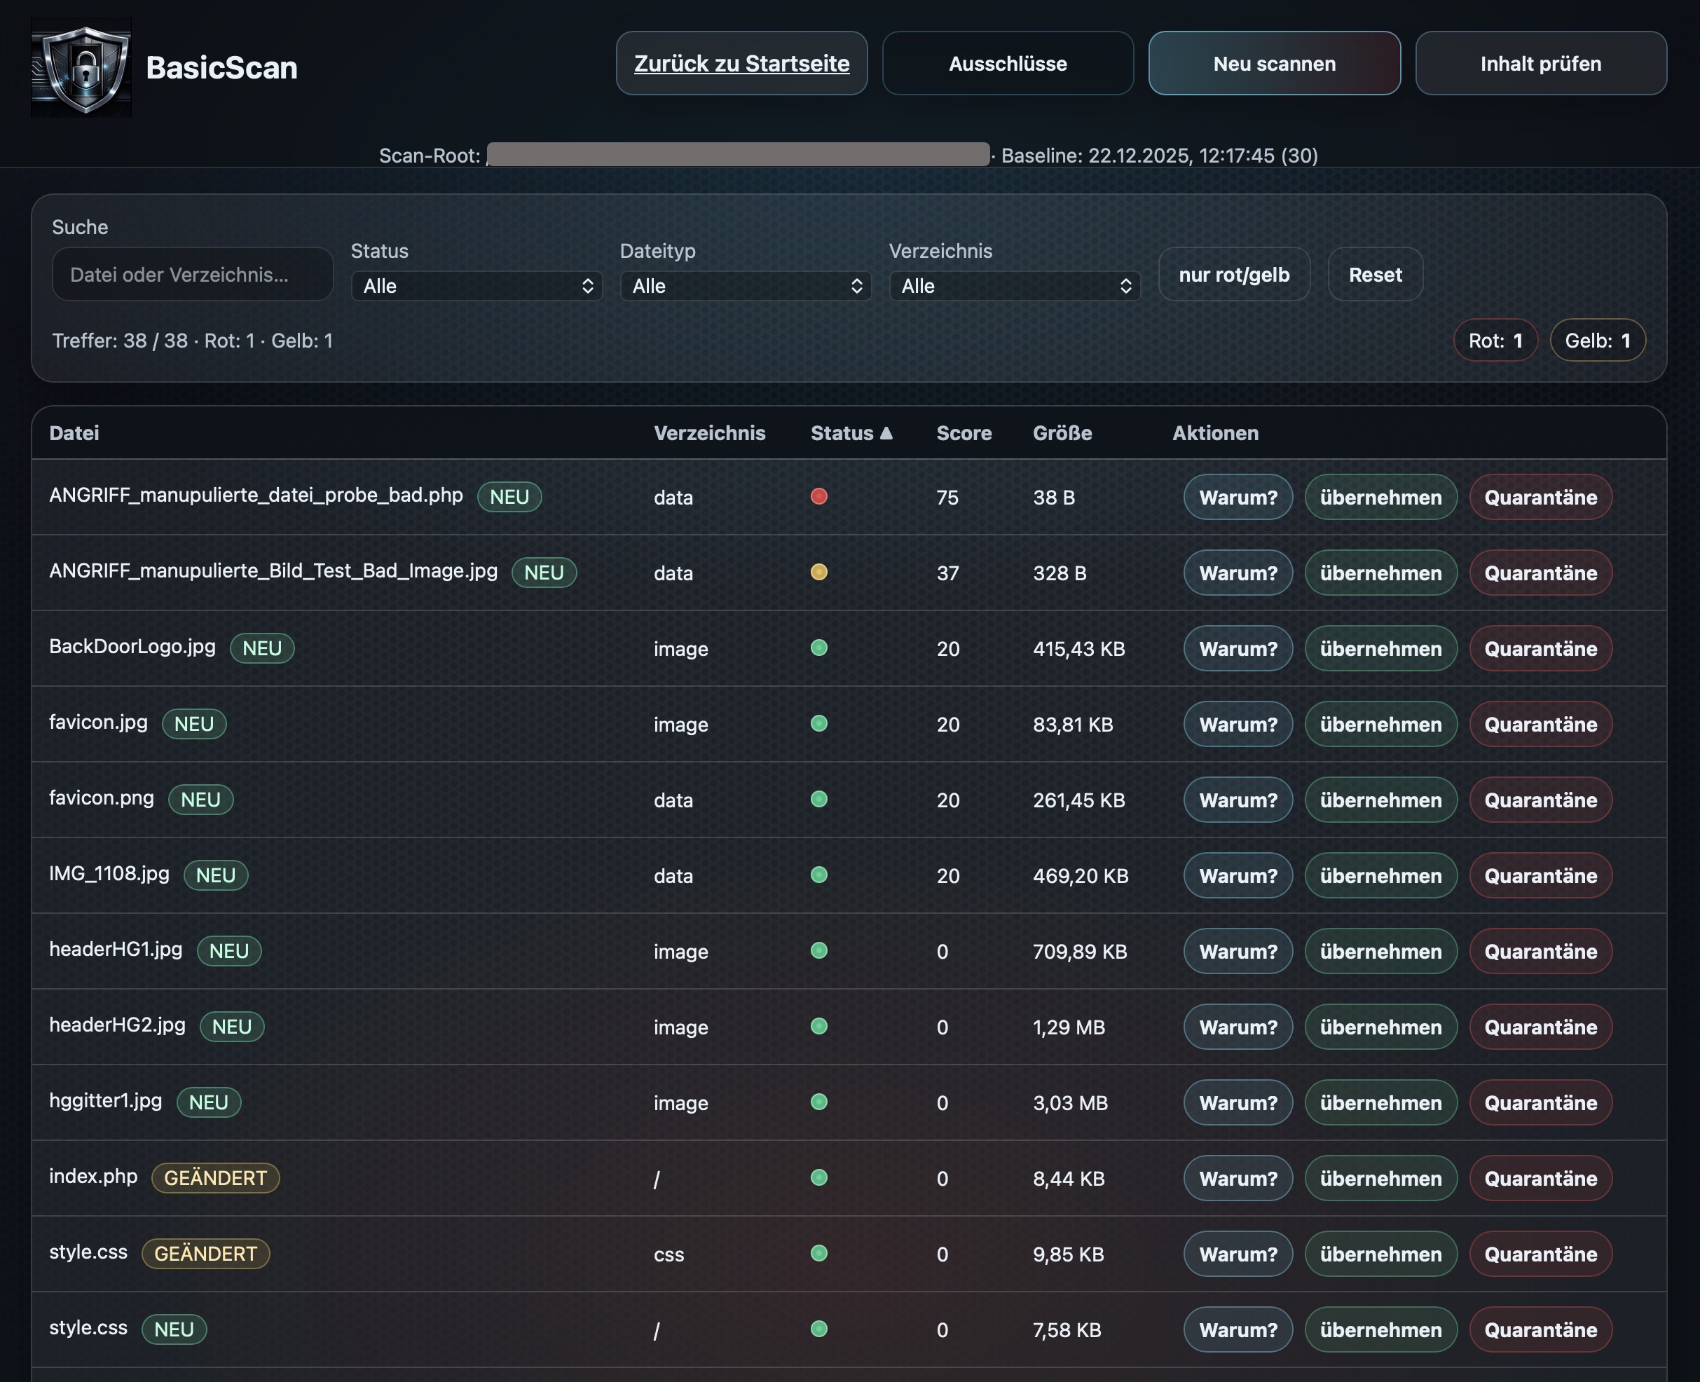Screen dimensions: 1700x1382
Task: Click the BasicScan shield logo
Action: click(83, 68)
